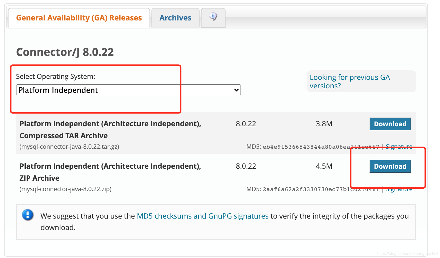Open the info tab with speech bubble icon

tap(213, 18)
